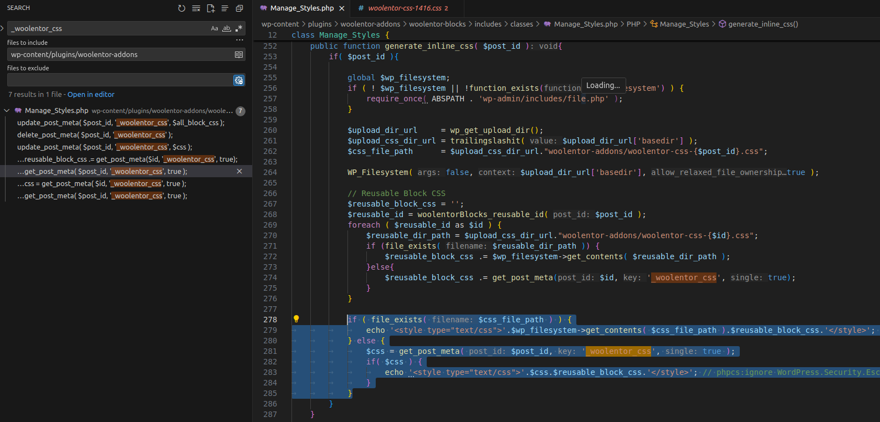The height and width of the screenshot is (422, 880).
Task: Collapse all search results
Action: point(239,8)
